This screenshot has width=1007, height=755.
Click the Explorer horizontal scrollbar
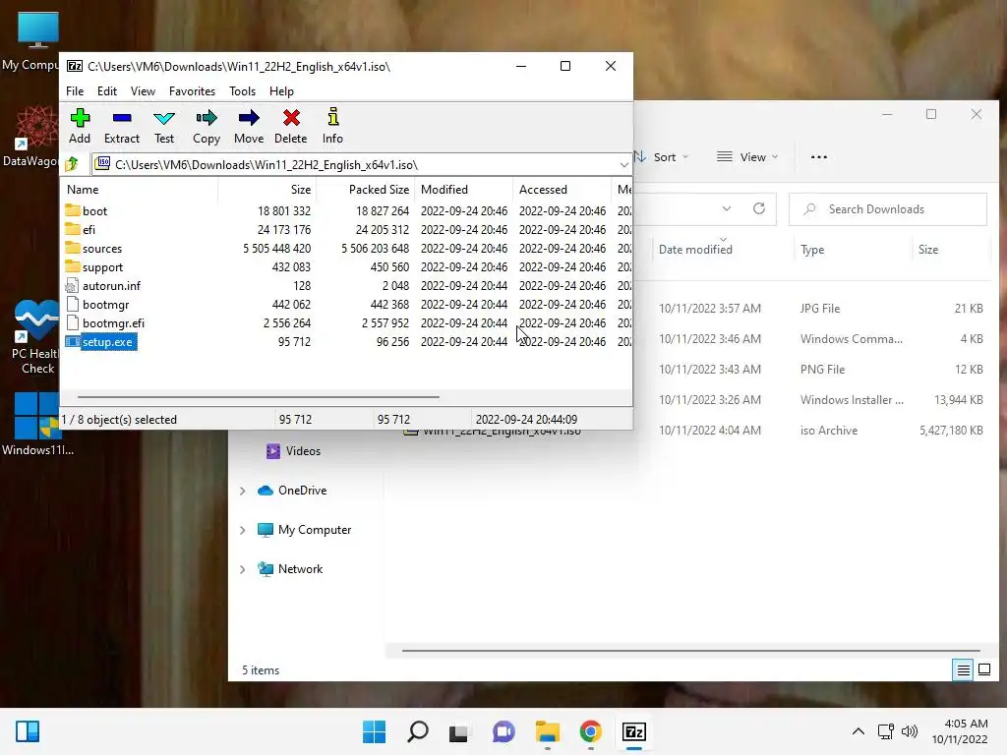[x=691, y=651]
